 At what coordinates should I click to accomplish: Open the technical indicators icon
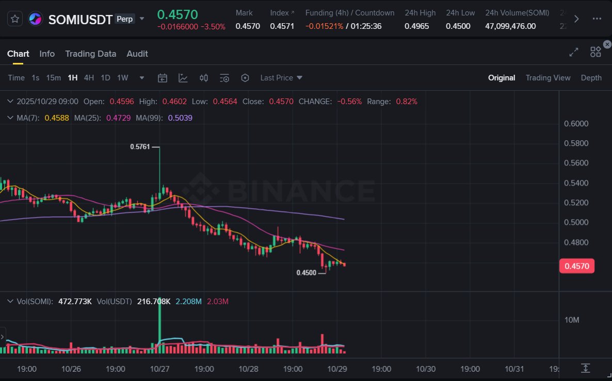coord(183,78)
